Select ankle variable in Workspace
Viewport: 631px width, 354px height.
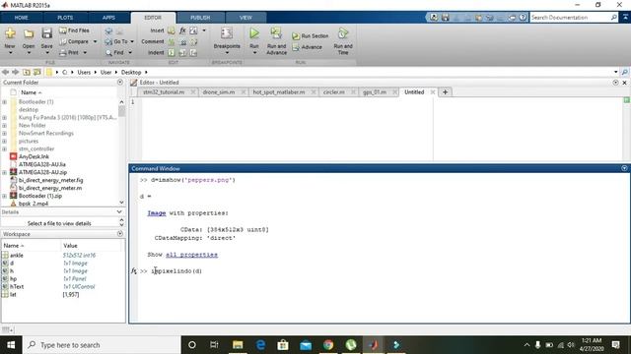coord(17,256)
